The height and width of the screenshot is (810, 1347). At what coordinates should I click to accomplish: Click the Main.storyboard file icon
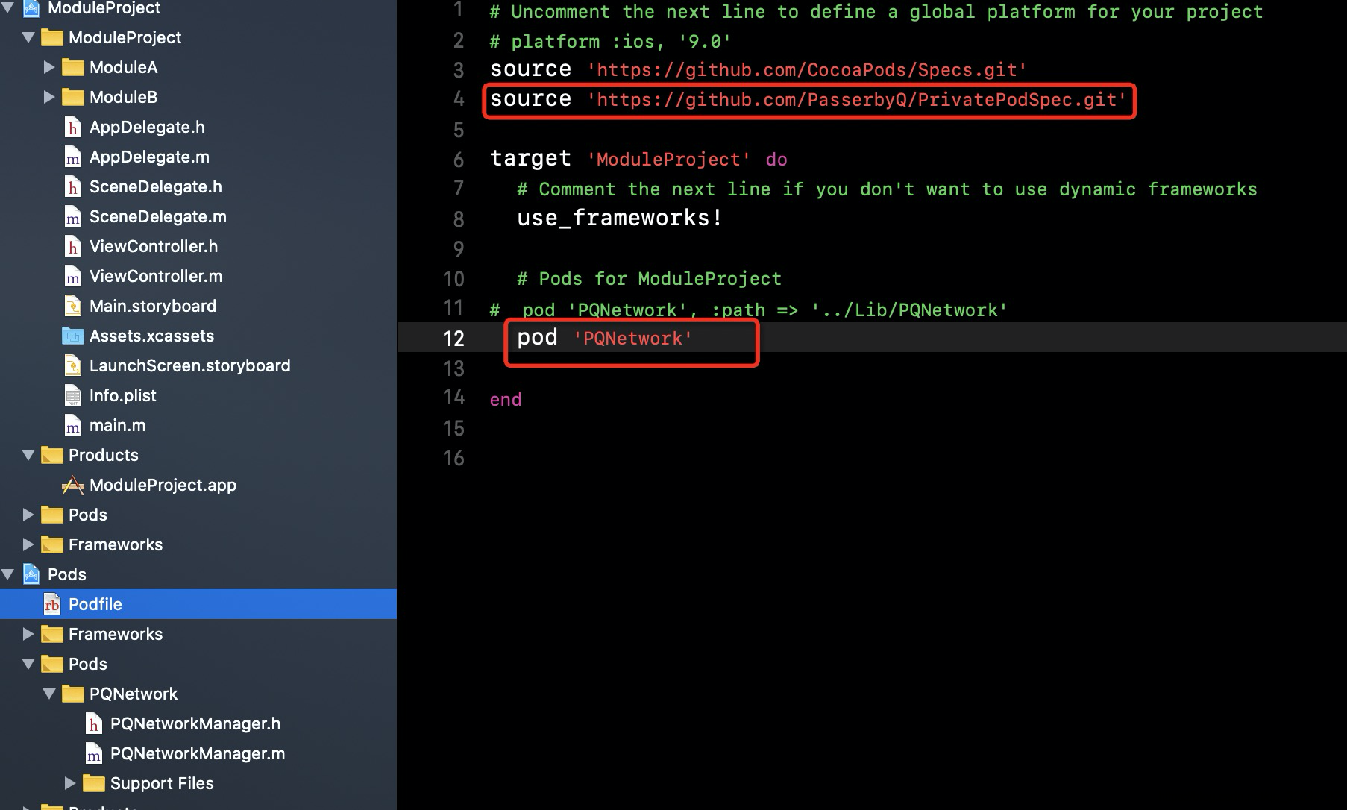(72, 306)
